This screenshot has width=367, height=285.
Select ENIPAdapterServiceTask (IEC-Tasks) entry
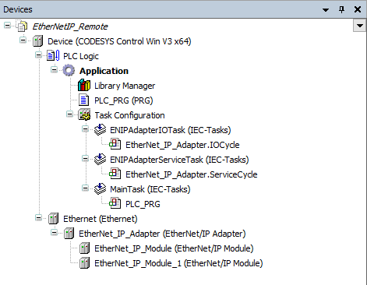point(179,160)
